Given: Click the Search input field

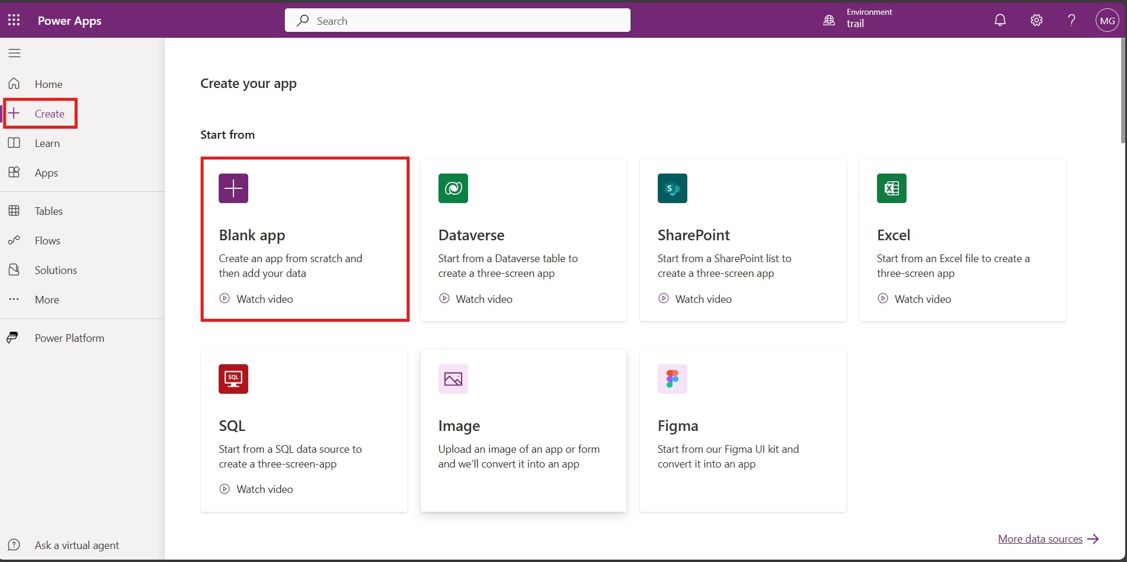Looking at the screenshot, I should click(457, 21).
